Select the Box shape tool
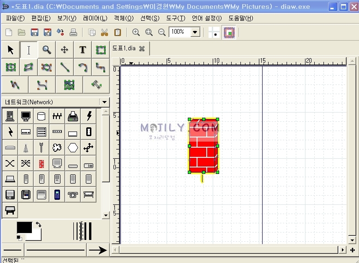The height and width of the screenshot is (263, 359). [101, 50]
